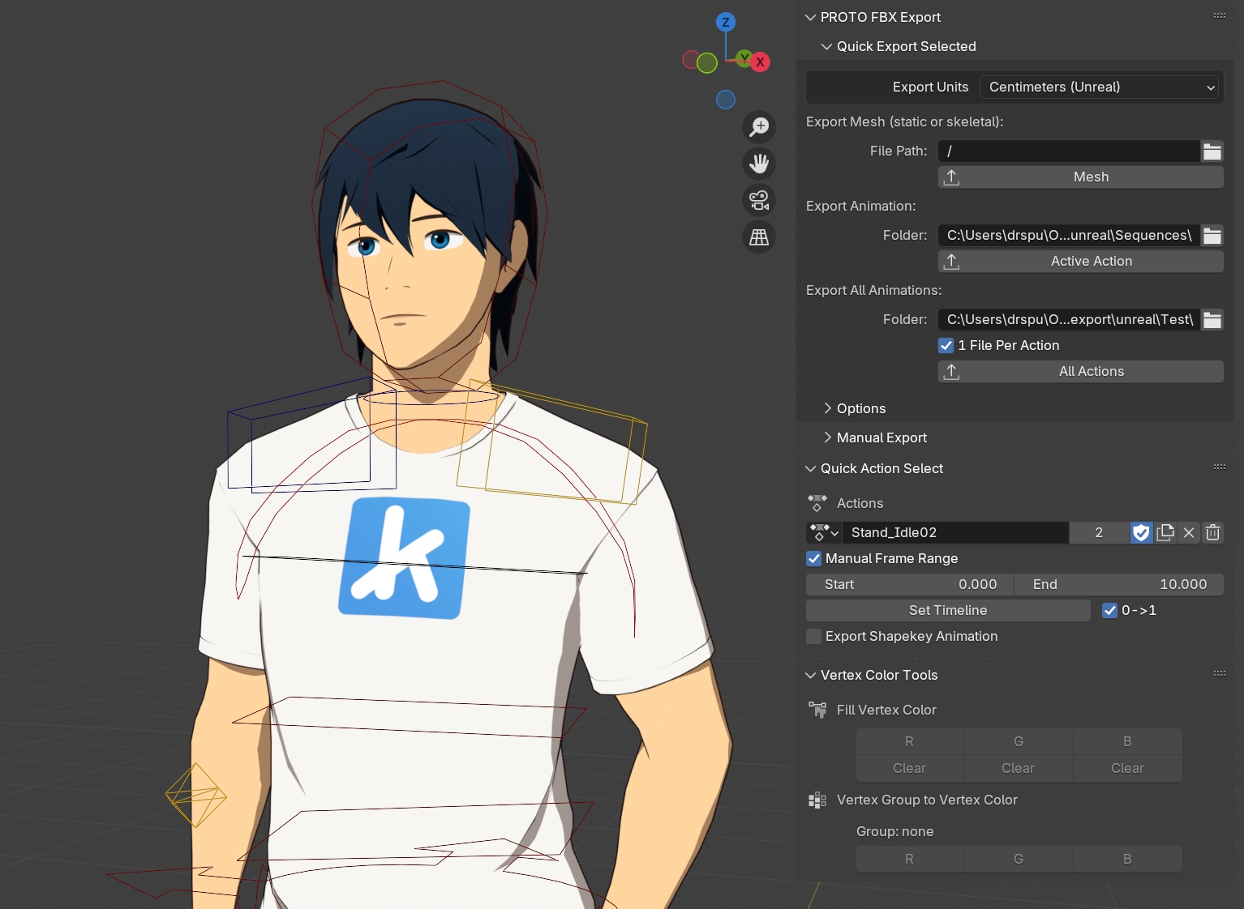Switch orthographic/perspective grid icon
The width and height of the screenshot is (1244, 909).
pyautogui.click(x=759, y=237)
